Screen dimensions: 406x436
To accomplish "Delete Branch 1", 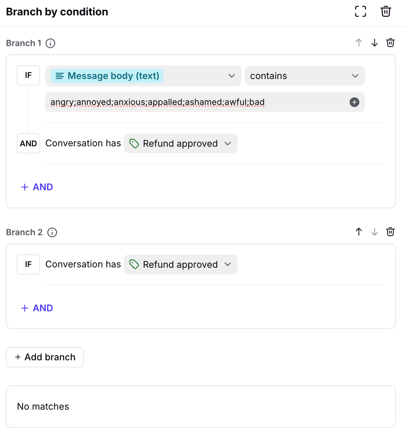I will pos(390,43).
